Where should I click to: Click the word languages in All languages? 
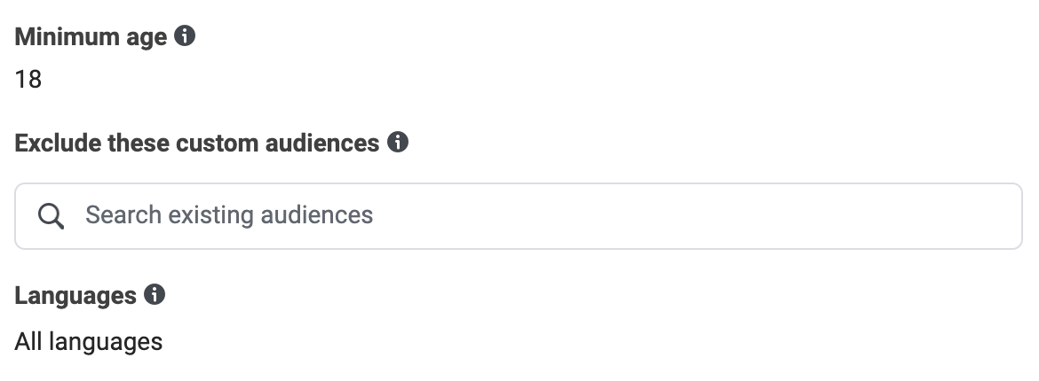pos(106,343)
